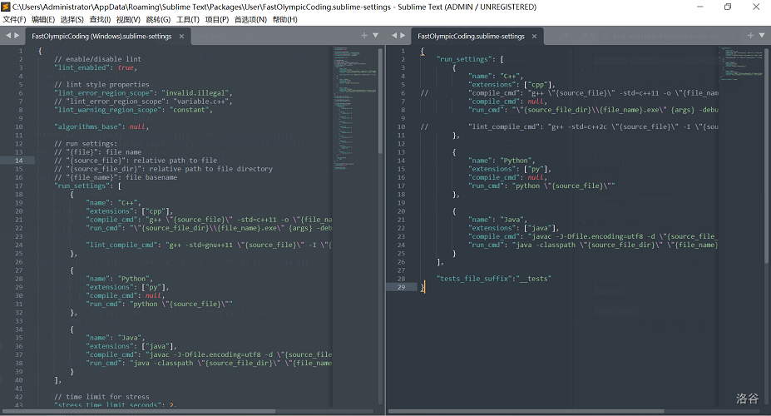This screenshot has height=416, width=771.
Task: Click the back arrow in left pane tab bar
Action: click(x=7, y=36)
